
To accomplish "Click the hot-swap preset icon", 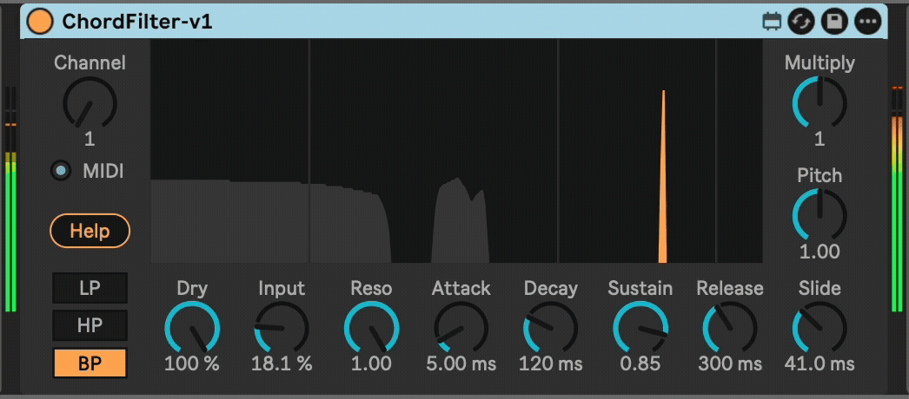I will (x=801, y=23).
